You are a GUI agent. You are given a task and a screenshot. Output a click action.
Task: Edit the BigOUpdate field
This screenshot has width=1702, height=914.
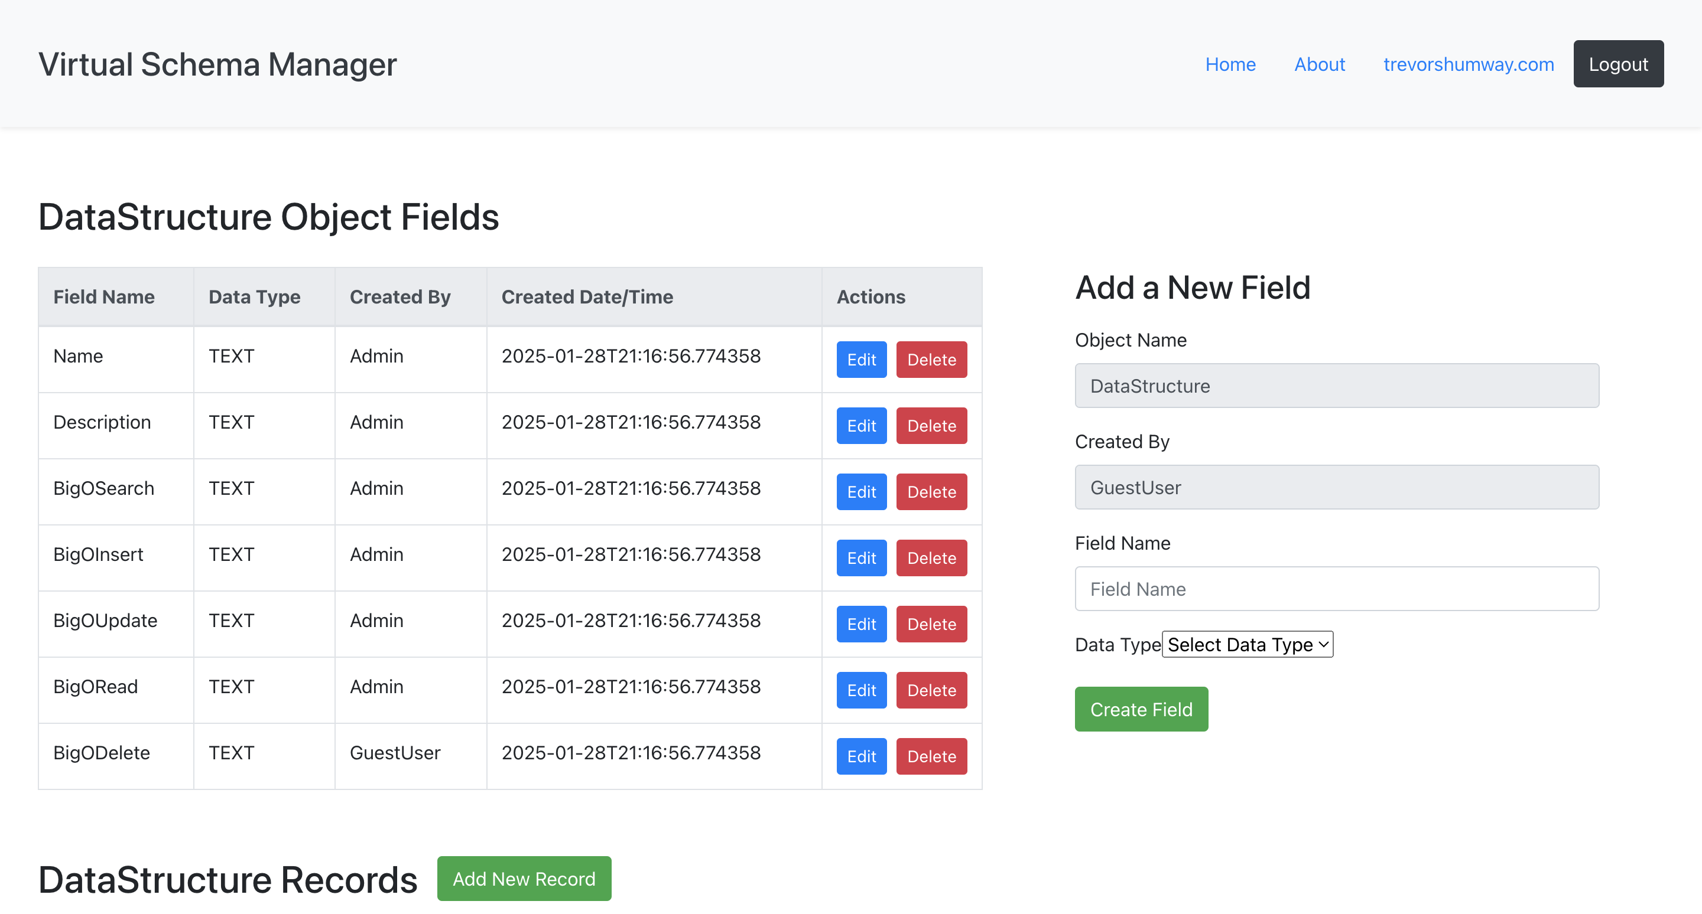861,624
